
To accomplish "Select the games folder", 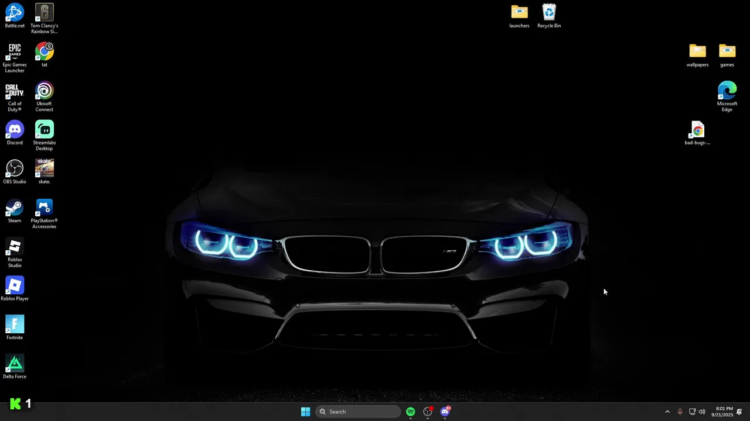I will pos(727,55).
